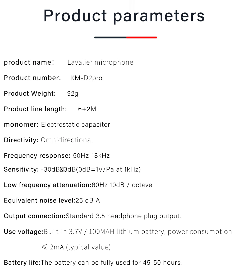Click the "Lavalier microphone" value text
The height and width of the screenshot is (275, 238).
coord(100,63)
